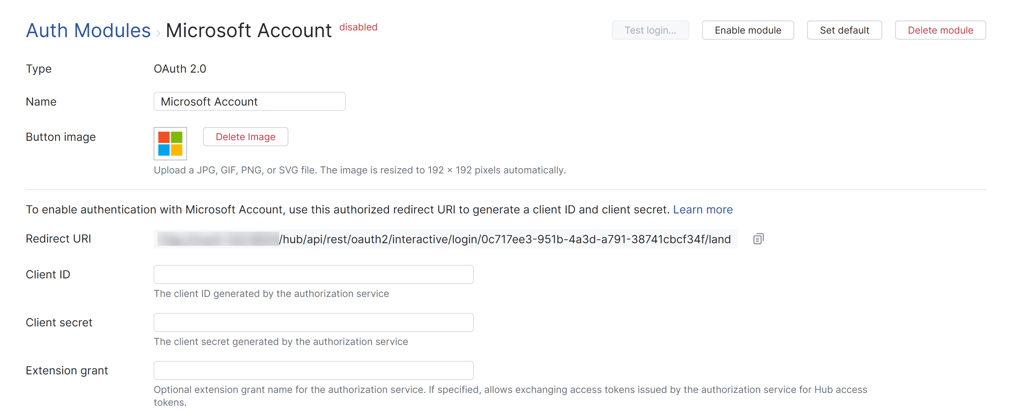Viewport: 1010px width, 415px height.
Task: Click the breadcrumb separator chevron
Action: point(158,33)
